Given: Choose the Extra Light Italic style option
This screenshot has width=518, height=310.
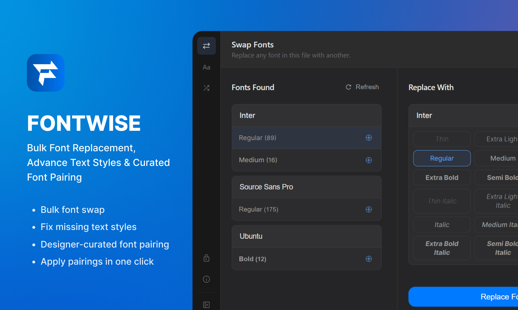Looking at the screenshot, I should [496, 201].
